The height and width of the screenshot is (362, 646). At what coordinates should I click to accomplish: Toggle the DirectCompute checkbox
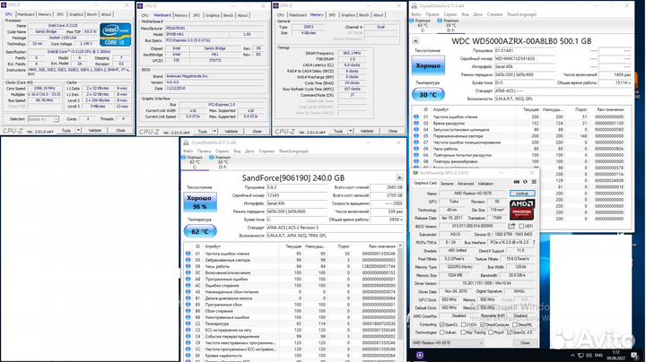(x=483, y=324)
